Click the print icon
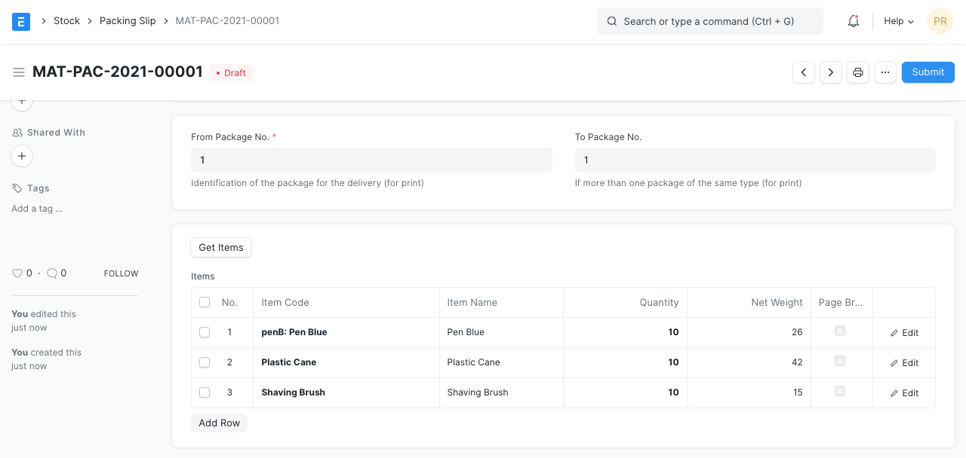The image size is (966, 458). pos(858,72)
